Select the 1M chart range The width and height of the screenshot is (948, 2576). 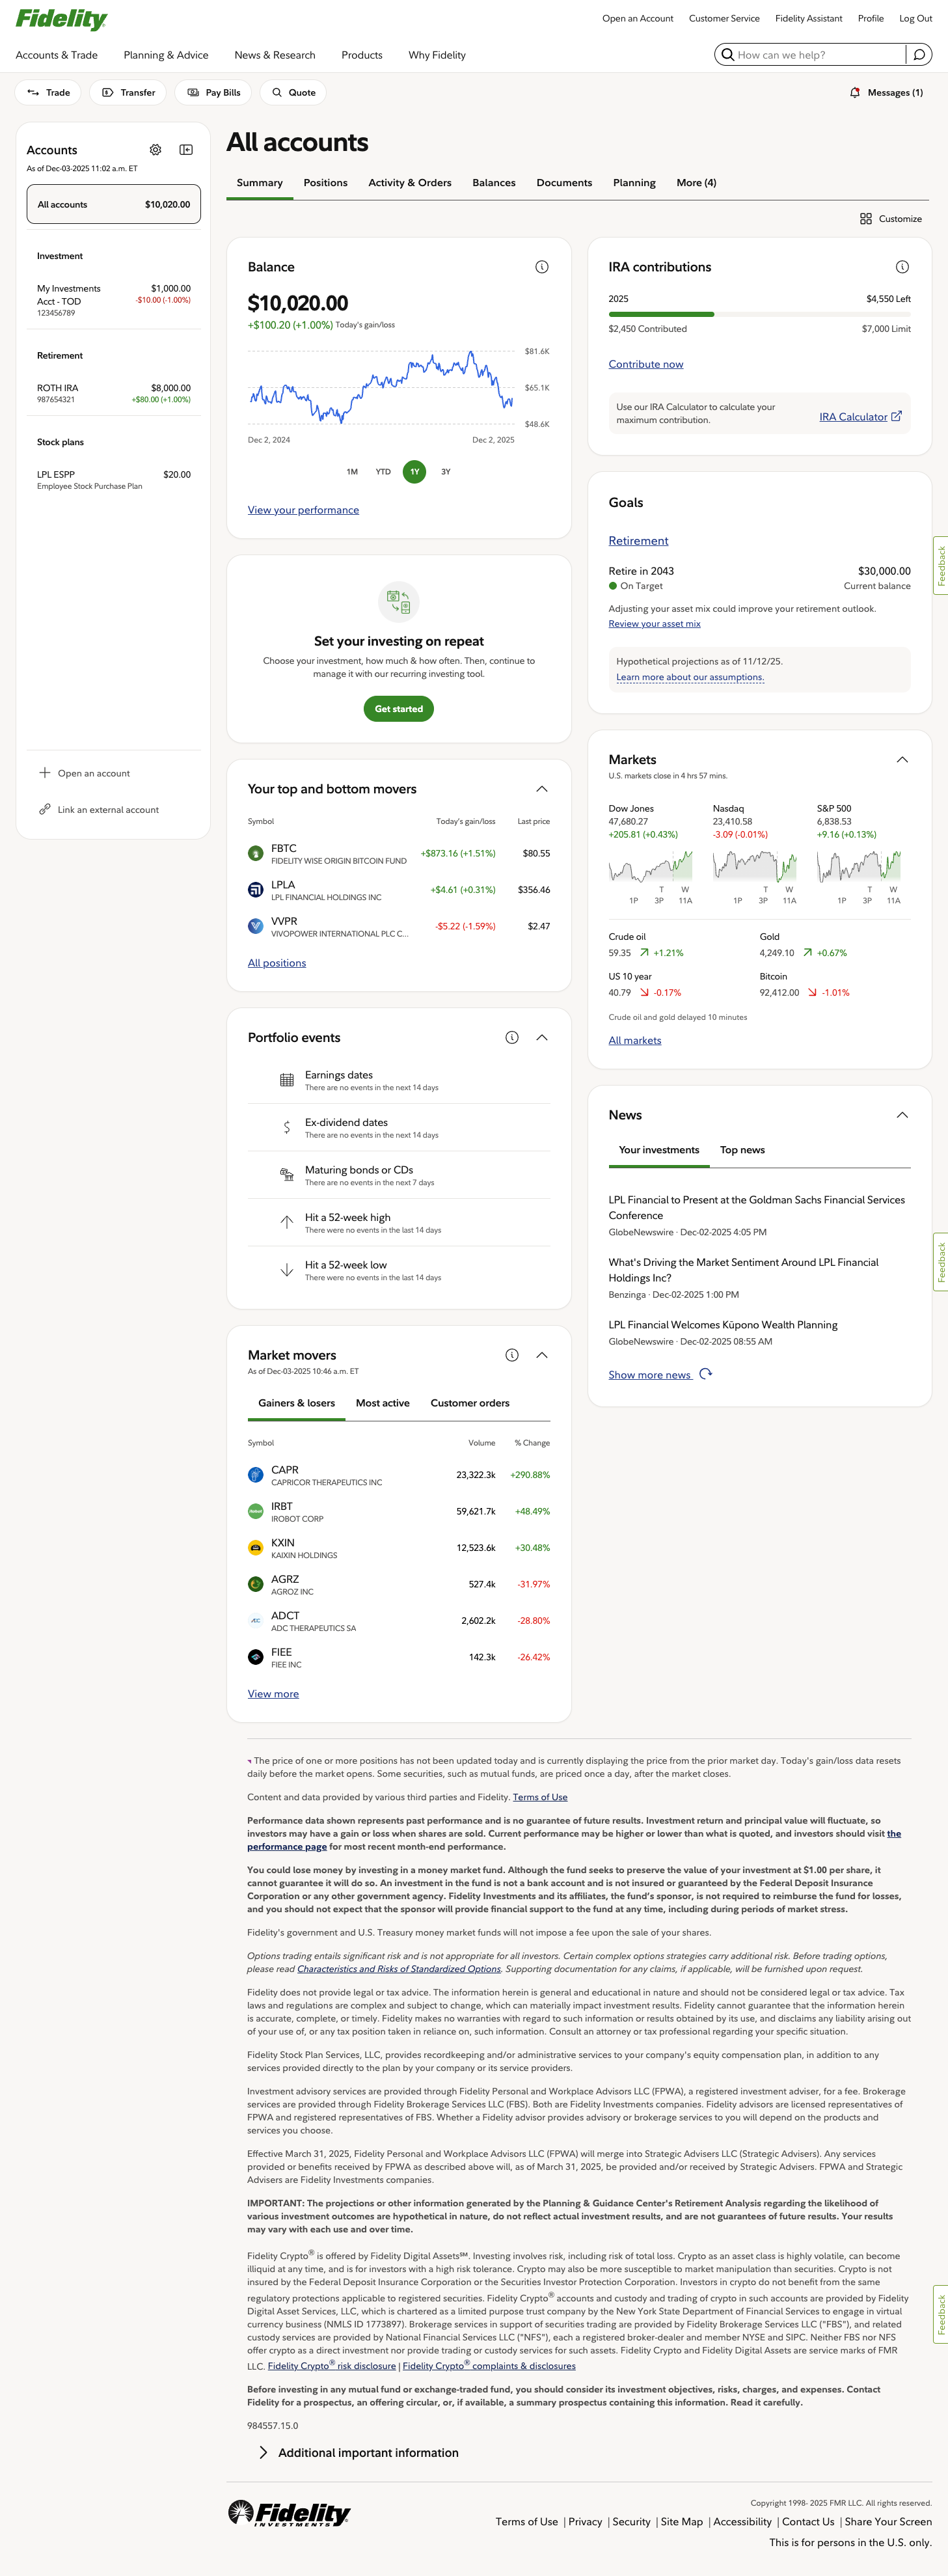tap(352, 472)
